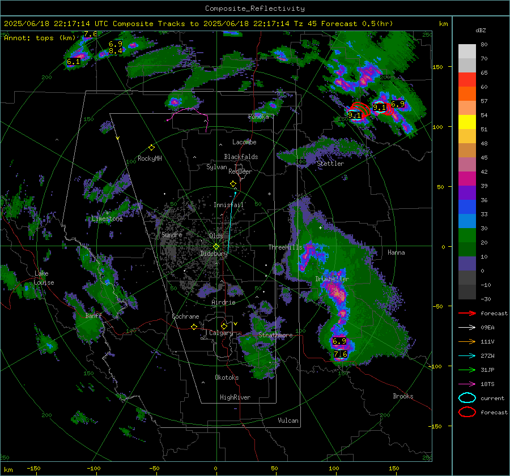Click the Brooks city label
This screenshot has height=476, width=510.
tap(403, 396)
